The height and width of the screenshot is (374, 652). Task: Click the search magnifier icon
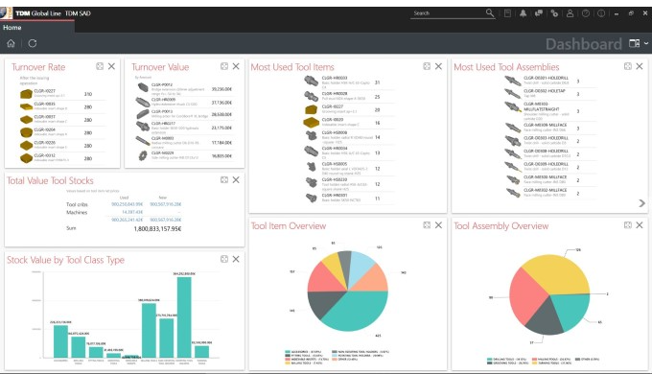coord(490,12)
